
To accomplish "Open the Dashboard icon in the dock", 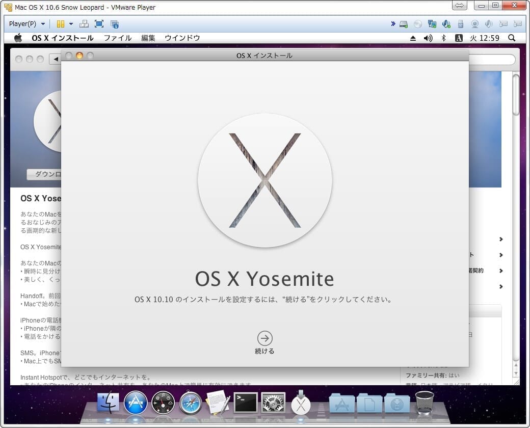I will point(163,403).
